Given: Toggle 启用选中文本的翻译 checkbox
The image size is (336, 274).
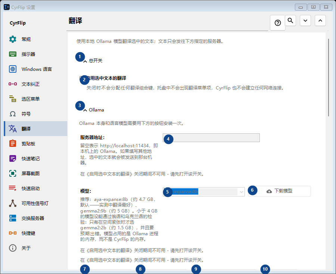Looking at the screenshot, I should point(81,78).
